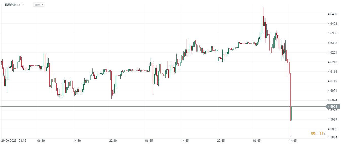Click the 22:45 time axis label

click(221, 140)
